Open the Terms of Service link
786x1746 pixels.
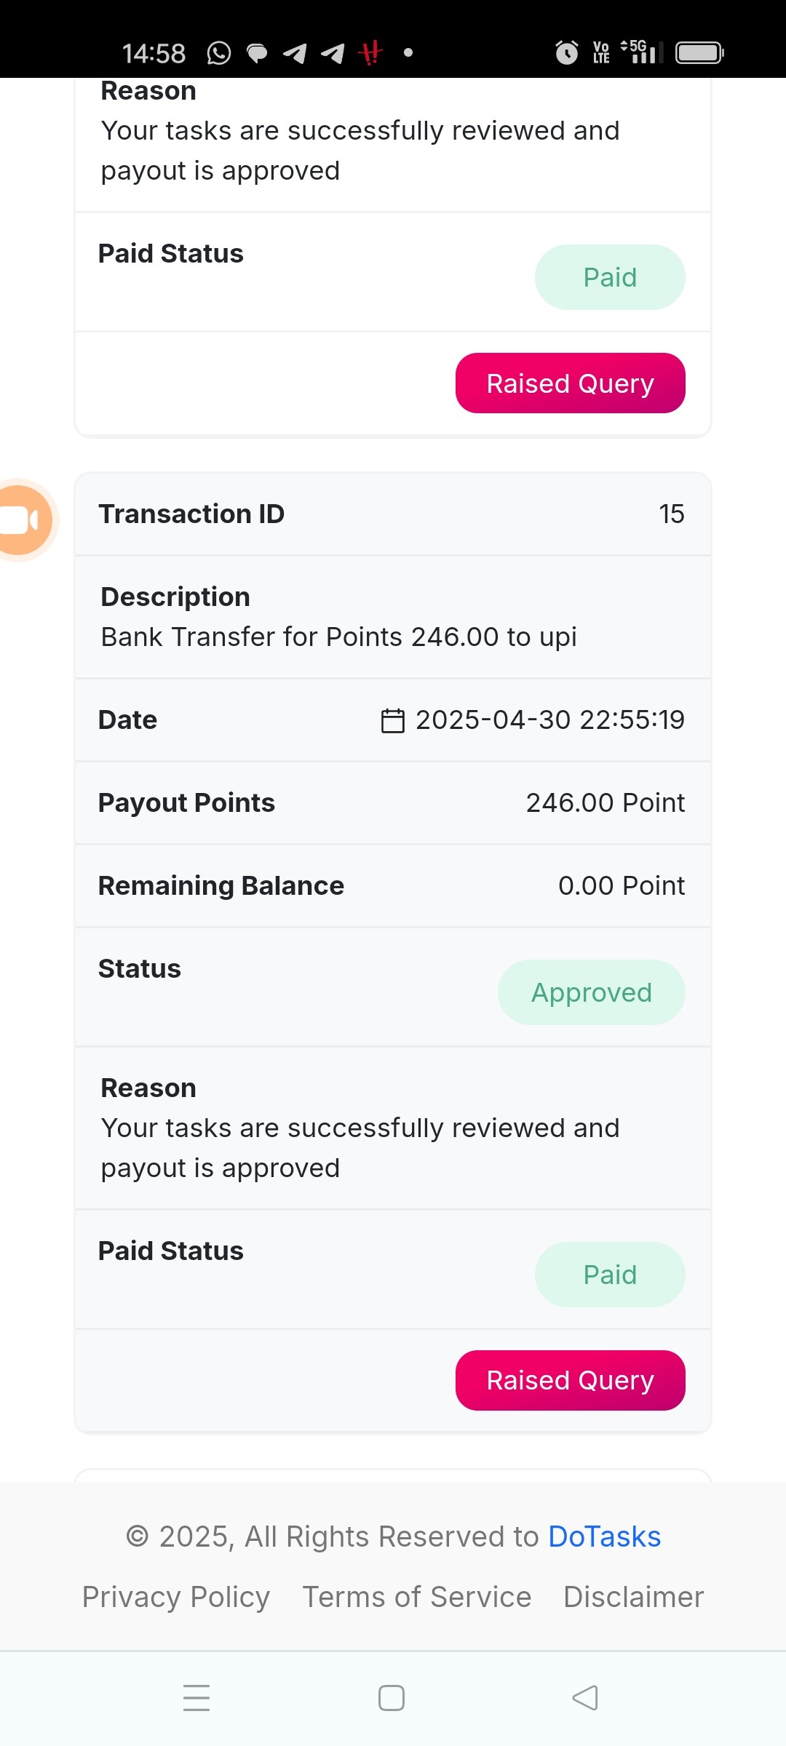pos(417,1597)
